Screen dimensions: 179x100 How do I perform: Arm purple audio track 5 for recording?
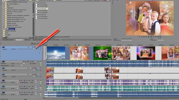click(x=20, y=81)
